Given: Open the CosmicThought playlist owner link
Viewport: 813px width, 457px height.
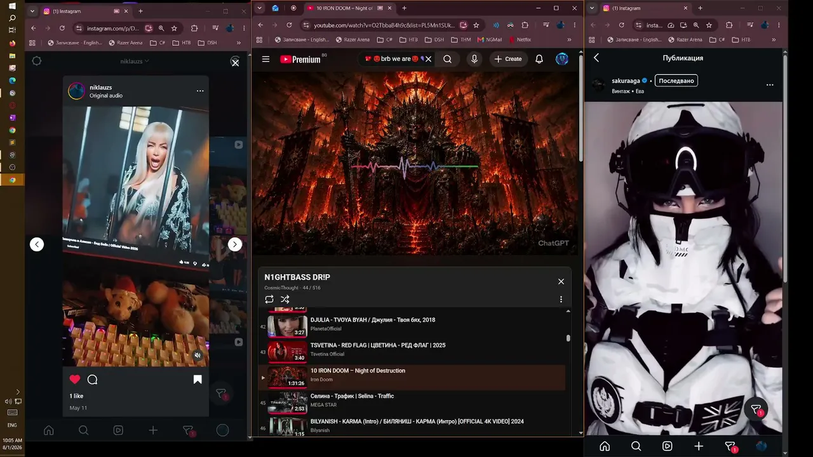Looking at the screenshot, I should (282, 288).
